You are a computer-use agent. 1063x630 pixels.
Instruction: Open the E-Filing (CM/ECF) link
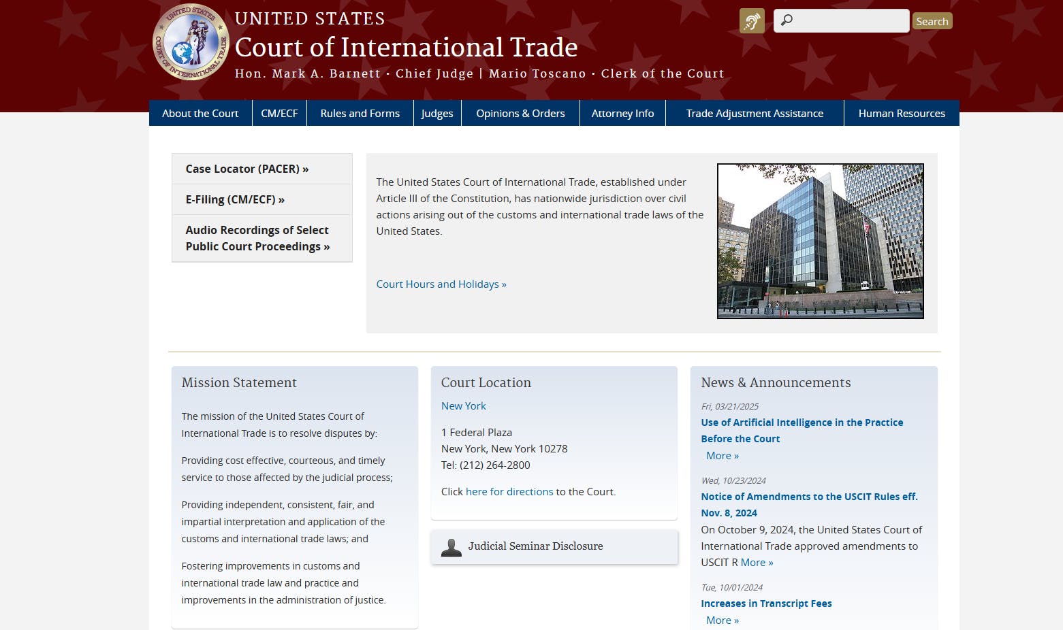(x=235, y=199)
